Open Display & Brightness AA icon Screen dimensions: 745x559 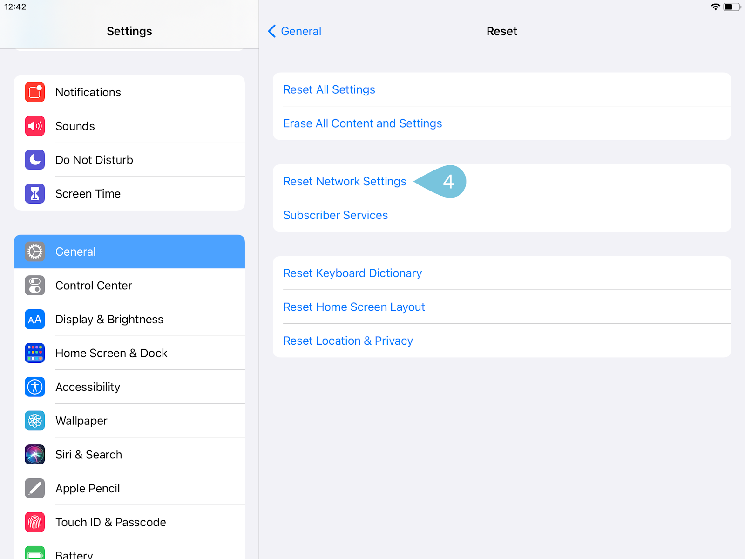(x=35, y=320)
